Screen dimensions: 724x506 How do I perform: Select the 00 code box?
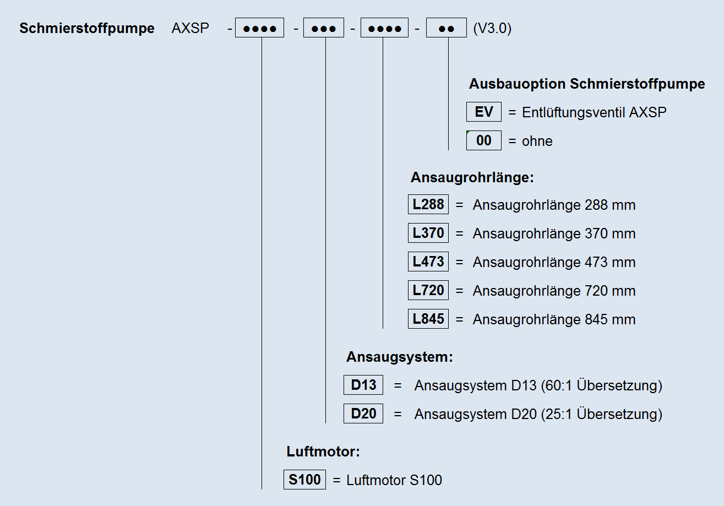click(484, 140)
